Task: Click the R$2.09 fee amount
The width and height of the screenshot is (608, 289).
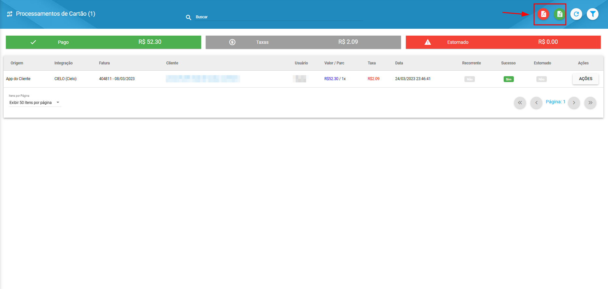Action: (373, 79)
